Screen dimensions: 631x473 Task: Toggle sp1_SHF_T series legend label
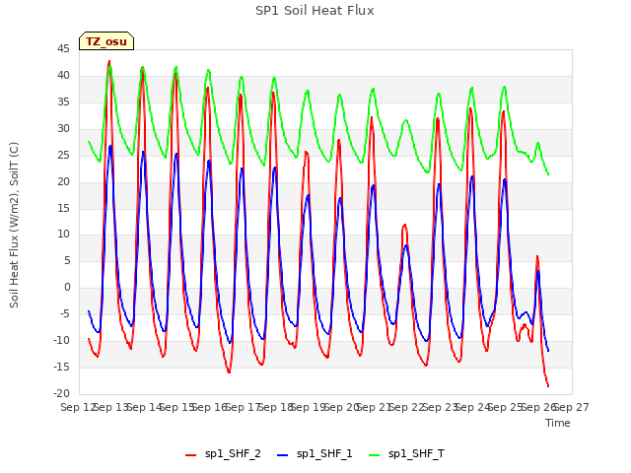coord(416,454)
